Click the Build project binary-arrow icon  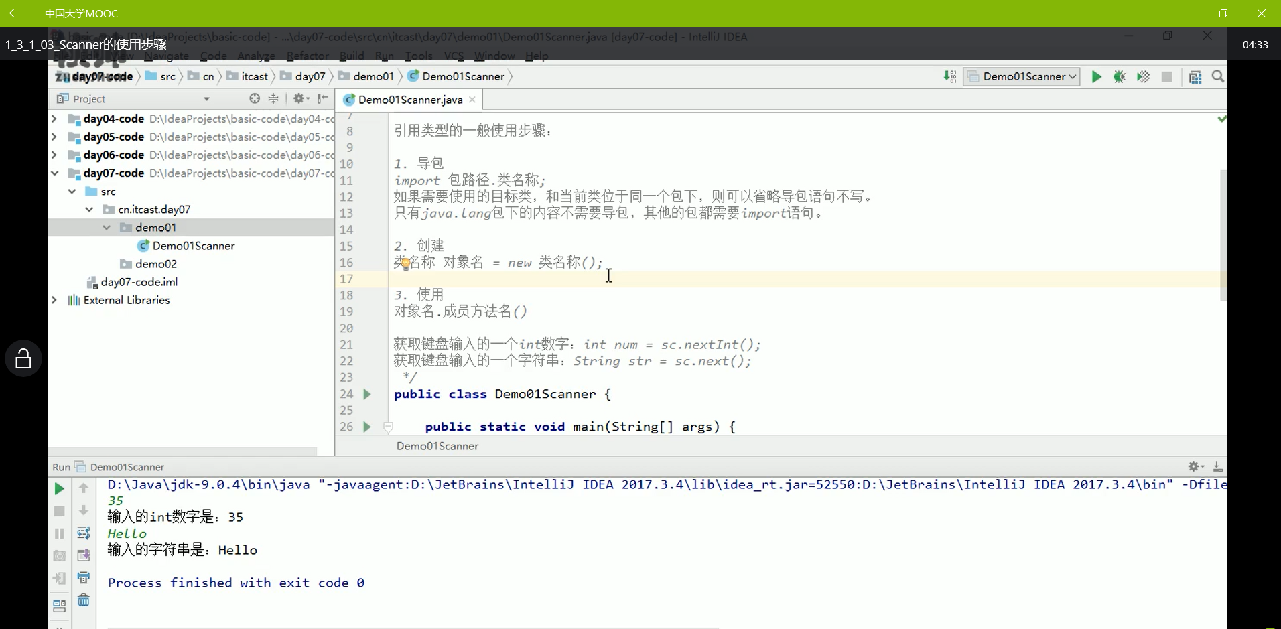coord(950,77)
